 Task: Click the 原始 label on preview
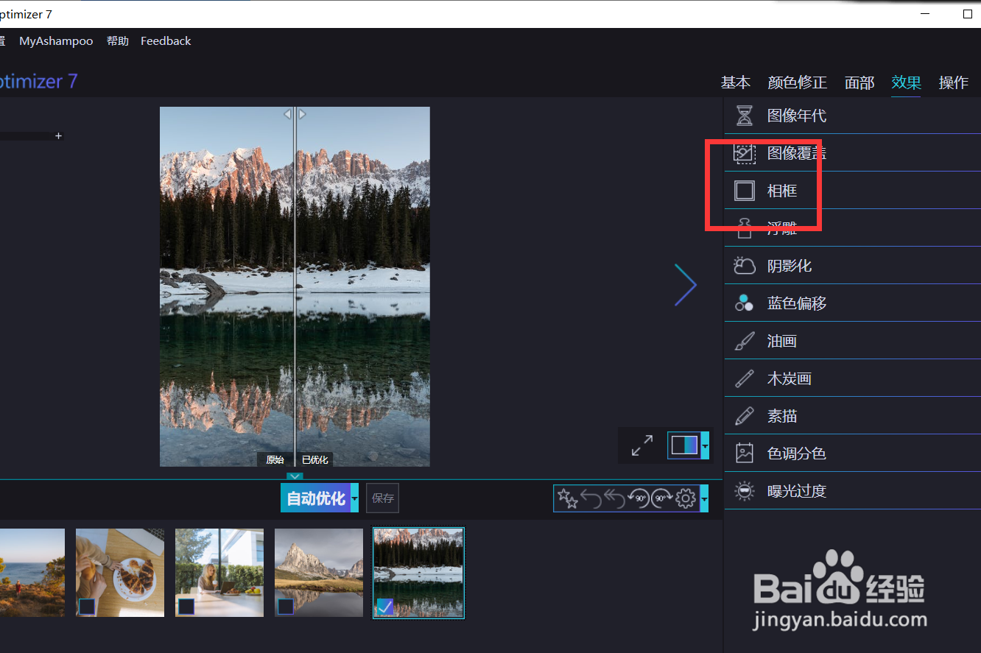(275, 460)
